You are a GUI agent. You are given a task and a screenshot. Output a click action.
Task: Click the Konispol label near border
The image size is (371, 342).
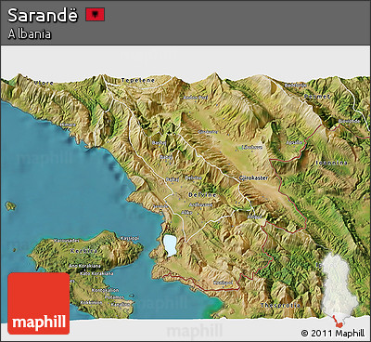(224, 283)
